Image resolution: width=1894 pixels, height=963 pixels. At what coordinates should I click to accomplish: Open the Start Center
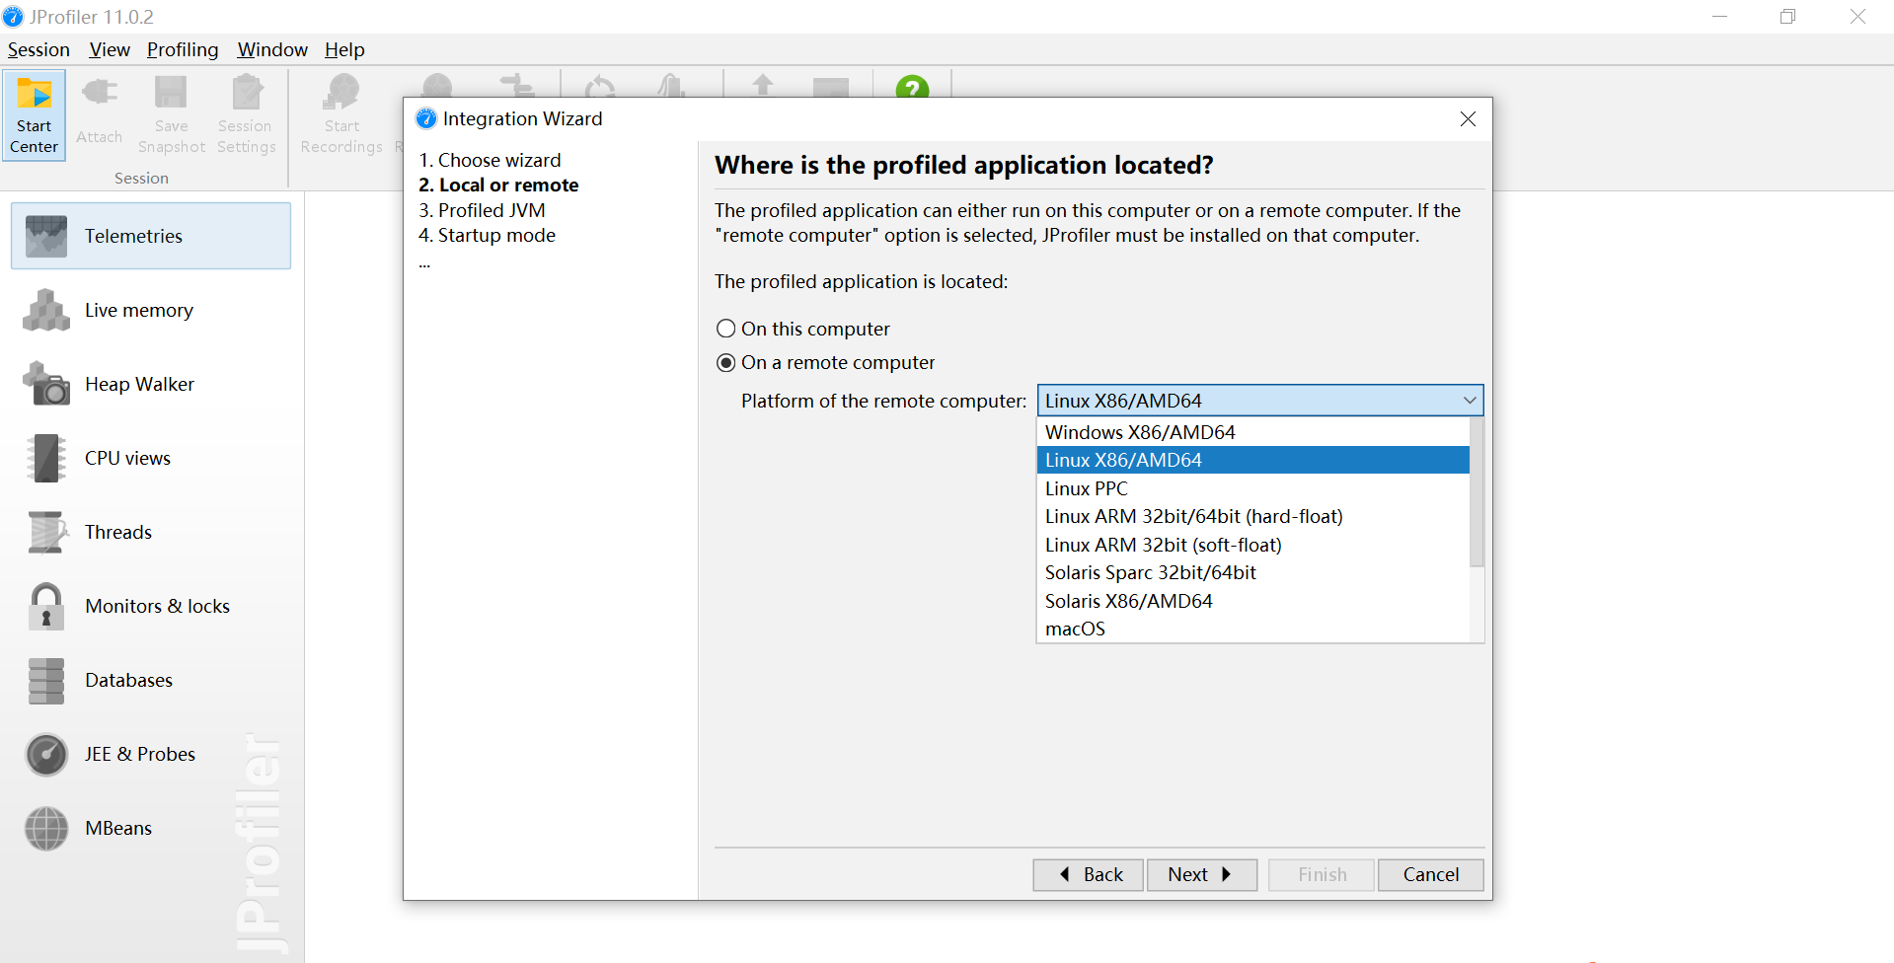pos(35,115)
